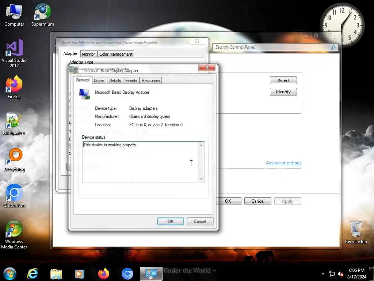Click the Show desktop button on taskbar

point(372,274)
